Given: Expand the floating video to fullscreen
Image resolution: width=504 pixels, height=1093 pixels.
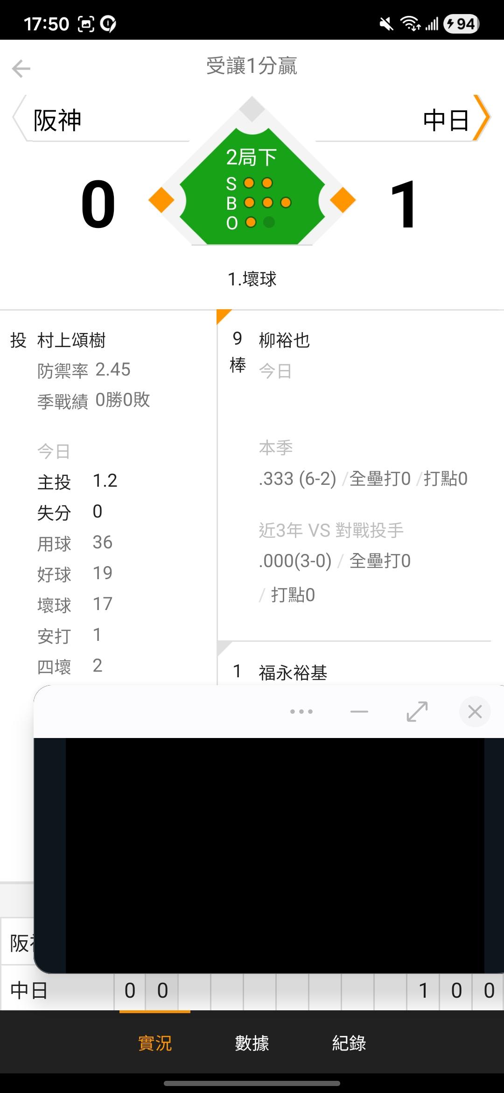Looking at the screenshot, I should pyautogui.click(x=417, y=711).
